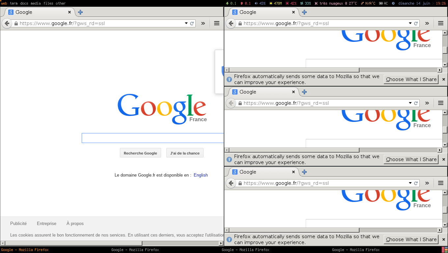
Task: Click the volume 43% indicator in the status bar
Action: [x=260, y=3]
